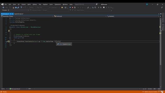The height and width of the screenshot is (93, 165).
Task: Open the Analyze menu
Action: click(45, 4)
